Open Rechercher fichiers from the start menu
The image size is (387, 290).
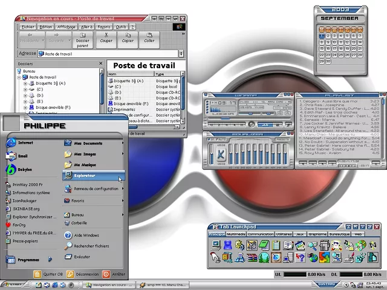pyautogui.click(x=91, y=246)
